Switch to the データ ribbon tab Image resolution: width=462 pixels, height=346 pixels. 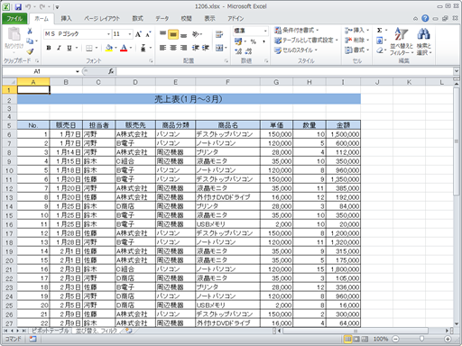162,19
